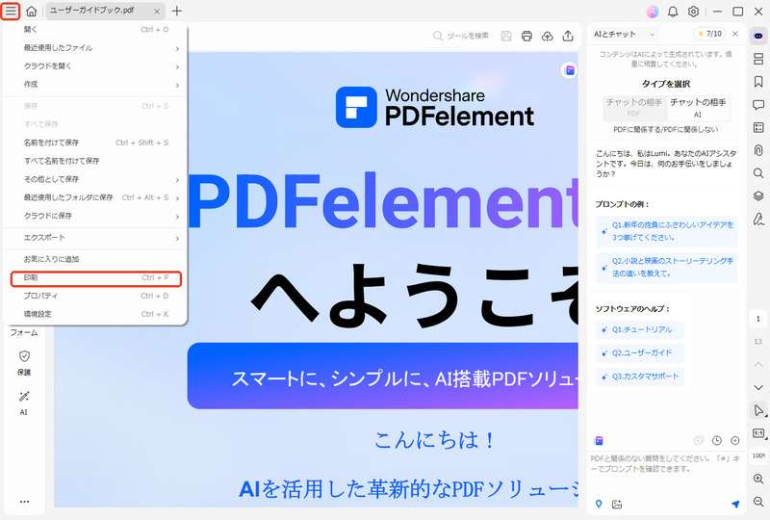
Task: Switch to チャットの相手 AI option
Action: (x=698, y=108)
